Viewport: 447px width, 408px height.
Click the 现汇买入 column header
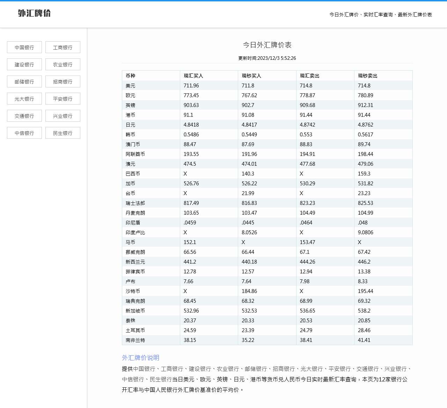click(192, 76)
